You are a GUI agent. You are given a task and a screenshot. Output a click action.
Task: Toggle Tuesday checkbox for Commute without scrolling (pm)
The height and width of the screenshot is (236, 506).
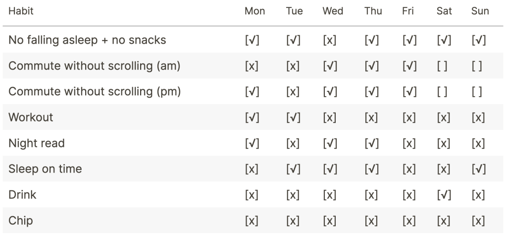[x=293, y=92]
